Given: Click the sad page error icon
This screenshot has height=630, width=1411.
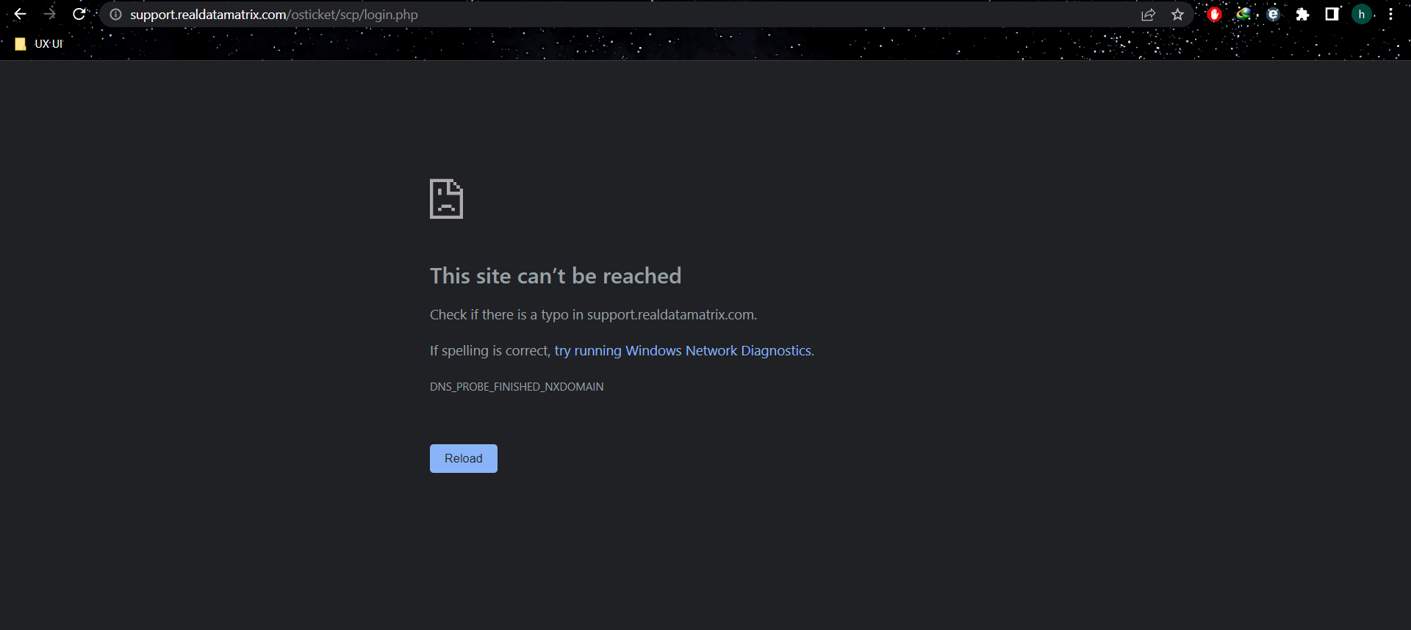Looking at the screenshot, I should [x=446, y=199].
